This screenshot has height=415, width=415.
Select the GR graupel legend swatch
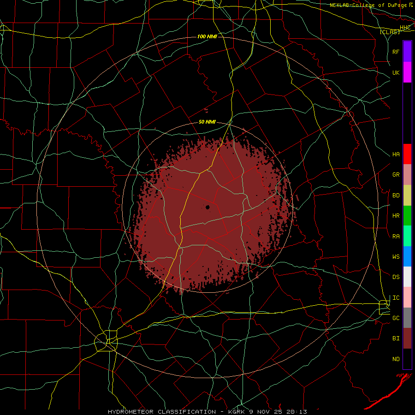point(407,175)
